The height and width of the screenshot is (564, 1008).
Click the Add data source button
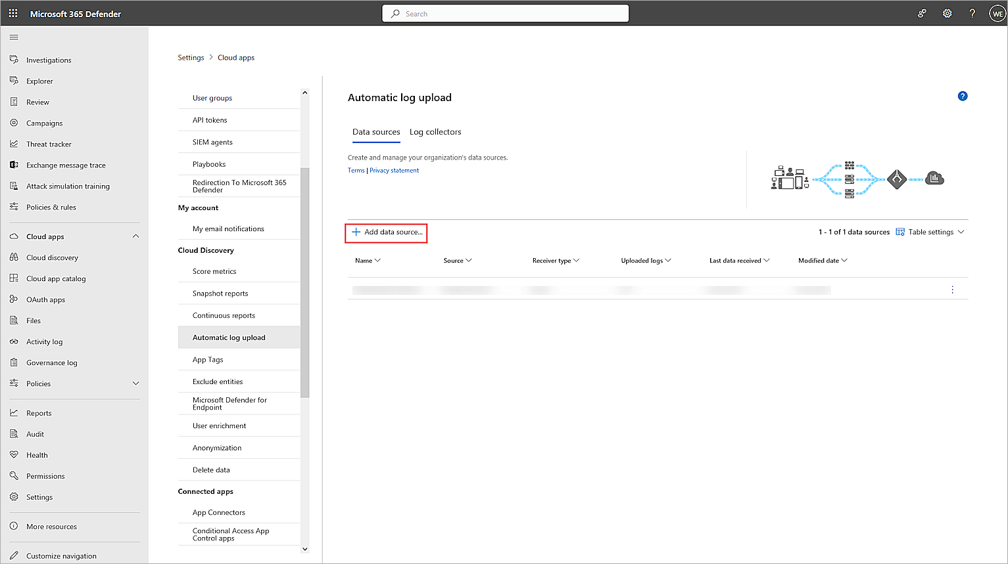pyautogui.click(x=386, y=232)
